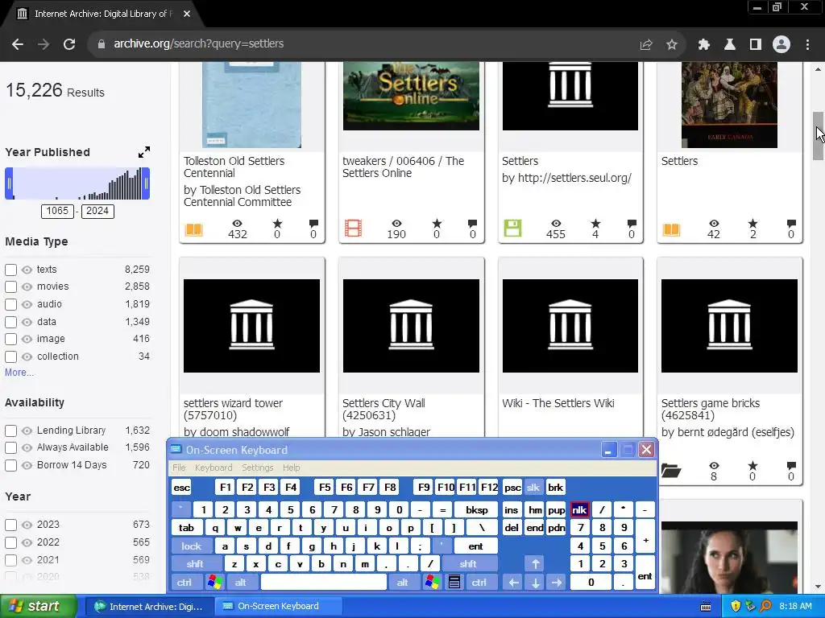This screenshot has height=618, width=825.
Task: Open the Chrome profile avatar
Action: pos(781,45)
